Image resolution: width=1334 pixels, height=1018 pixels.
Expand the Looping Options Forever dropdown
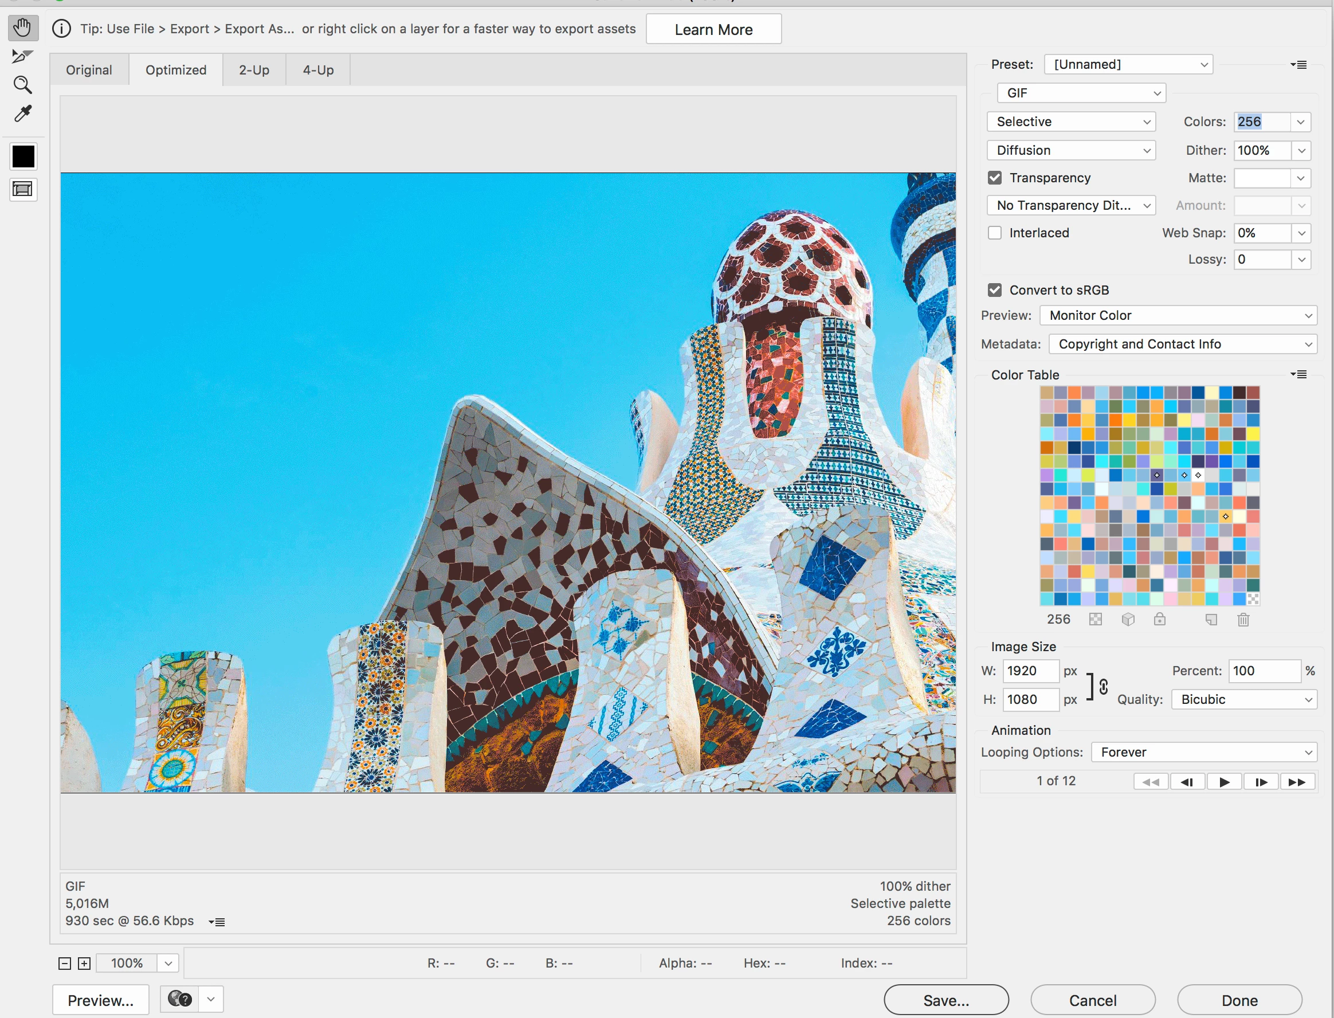click(x=1204, y=752)
